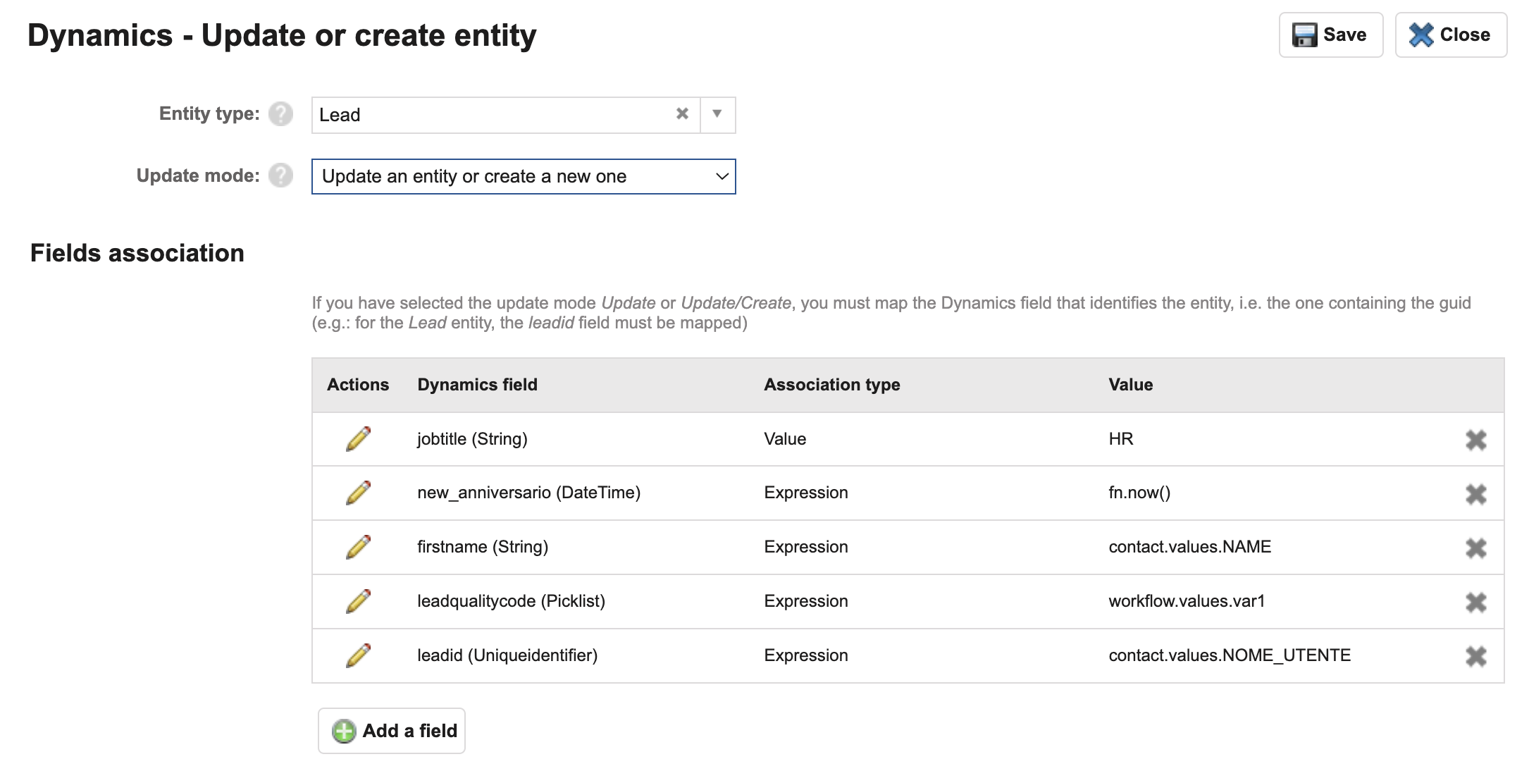Click the Value column header
1529x771 pixels.
tap(1130, 385)
